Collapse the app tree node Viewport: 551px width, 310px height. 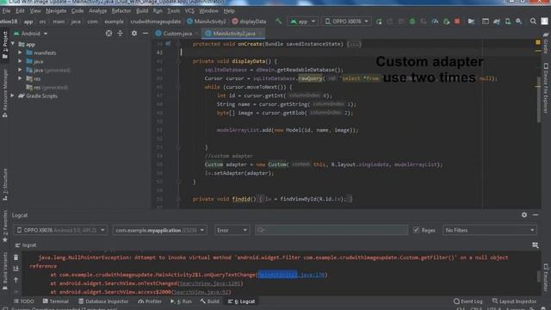click(x=13, y=44)
